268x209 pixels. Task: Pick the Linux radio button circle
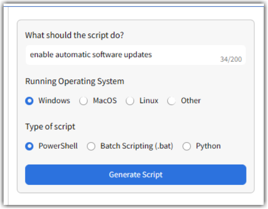pos(130,101)
